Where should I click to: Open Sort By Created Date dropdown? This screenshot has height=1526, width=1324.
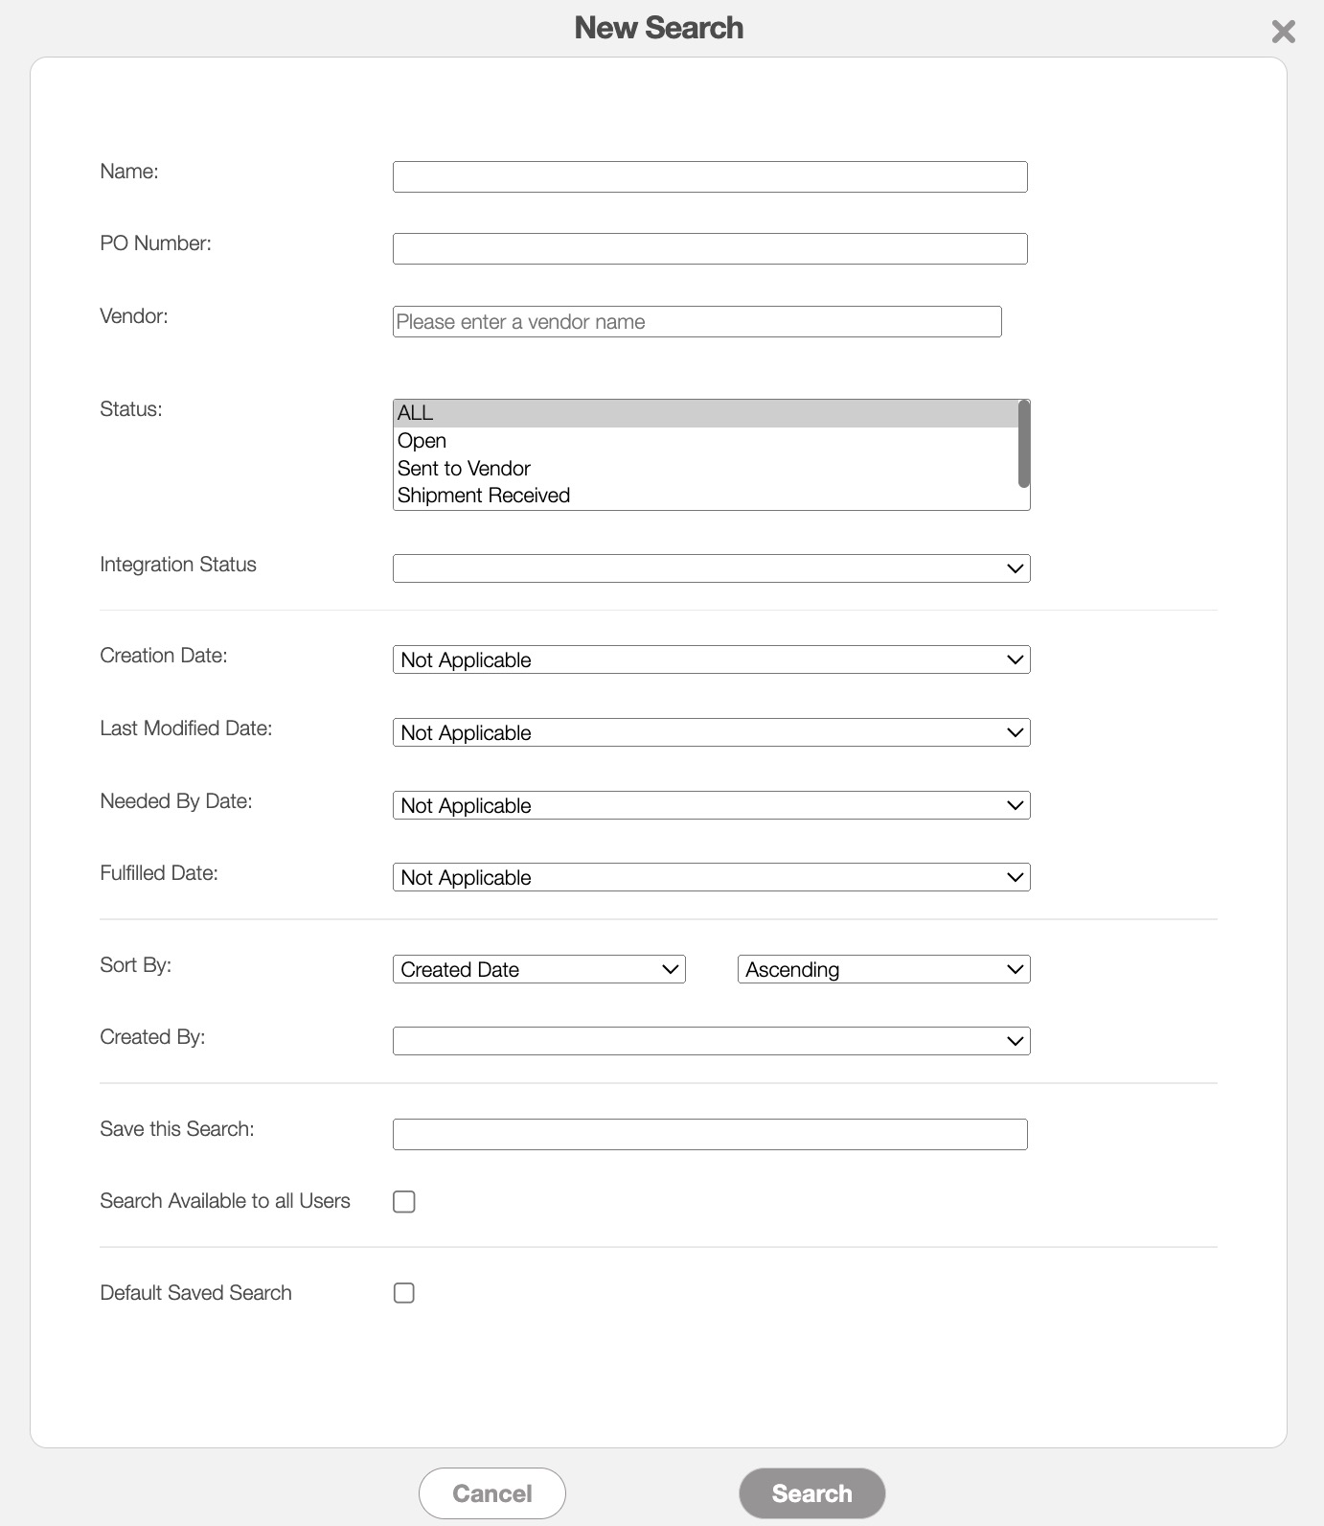538,970
